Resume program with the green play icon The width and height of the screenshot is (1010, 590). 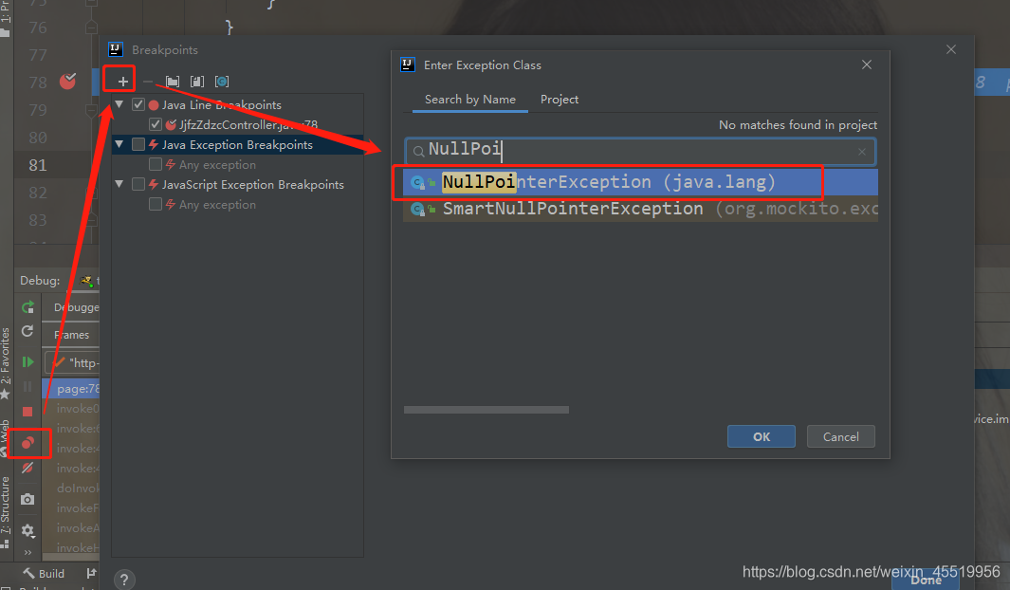[x=28, y=362]
